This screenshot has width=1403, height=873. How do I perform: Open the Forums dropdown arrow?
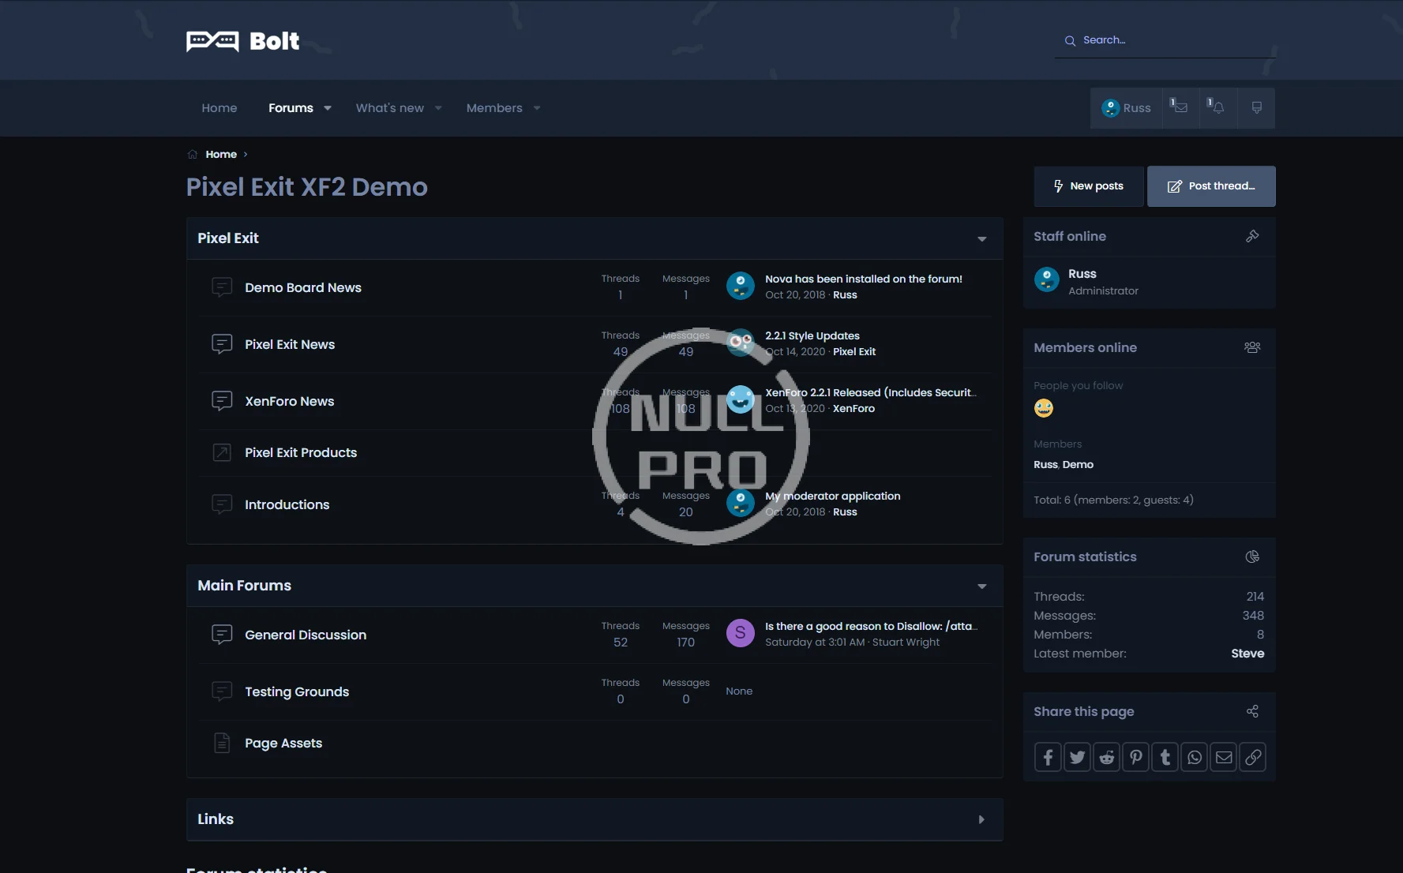(328, 108)
